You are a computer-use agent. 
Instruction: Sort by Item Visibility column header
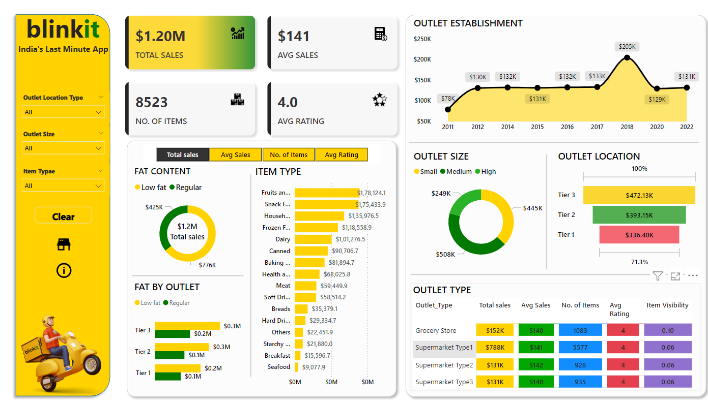[667, 305]
